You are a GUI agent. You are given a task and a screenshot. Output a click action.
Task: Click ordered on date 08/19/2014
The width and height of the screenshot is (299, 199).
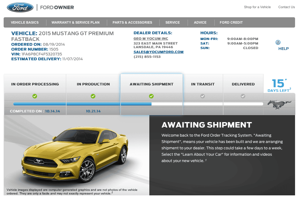tap(54, 45)
